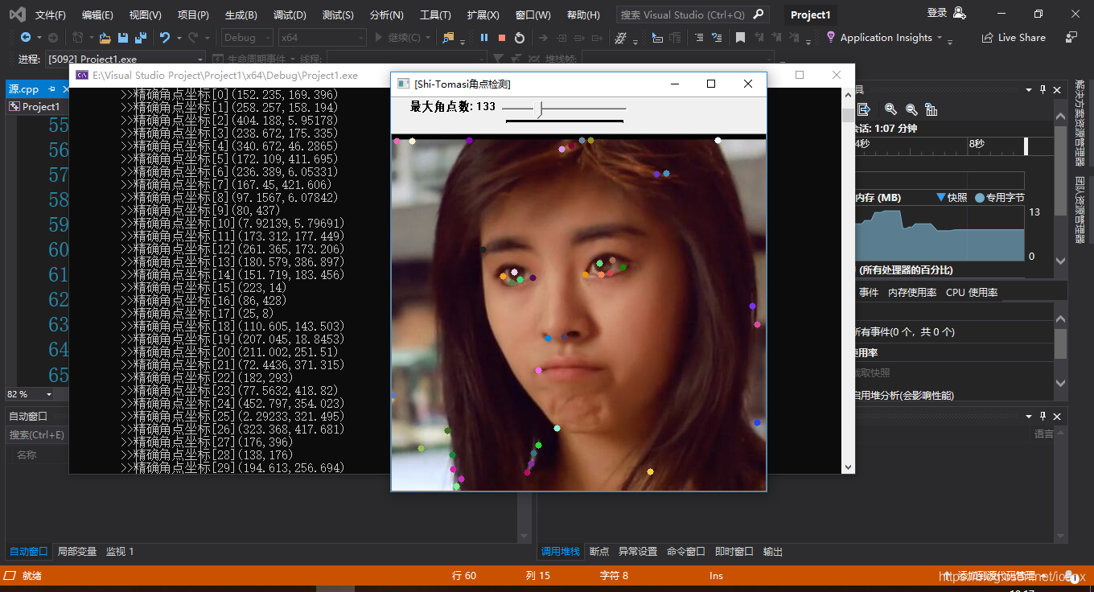
Task: Click the memory usage graph in diagnostics
Action: (939, 232)
